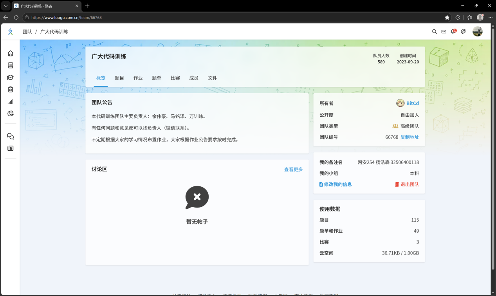Bookmark page with the star icon
This screenshot has height=296, width=496.
click(x=447, y=17)
